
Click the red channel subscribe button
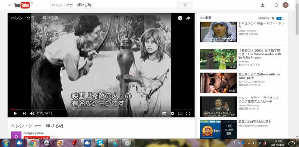(37, 137)
